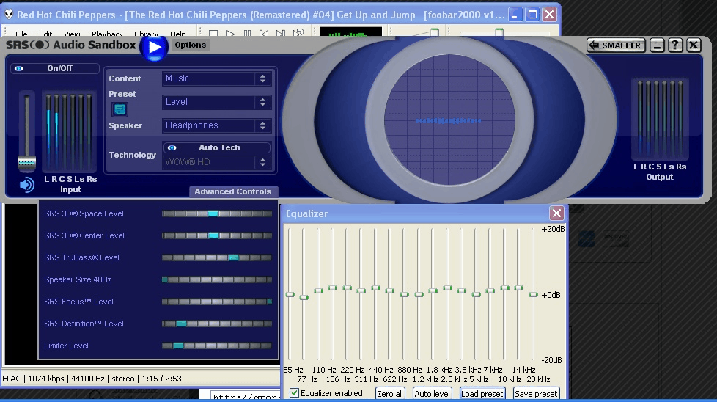Click the foobar2000 title bar alien icon
The image size is (717, 402).
coord(9,14)
